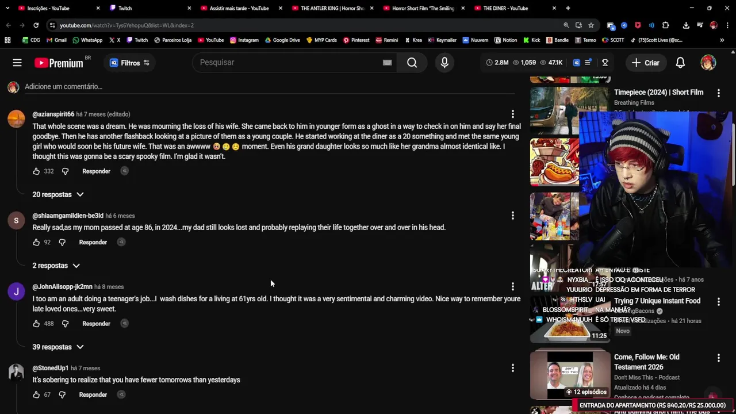
Task: Open options menu for @JohnAllsopp-jk2mn comment
Action: coord(513,286)
